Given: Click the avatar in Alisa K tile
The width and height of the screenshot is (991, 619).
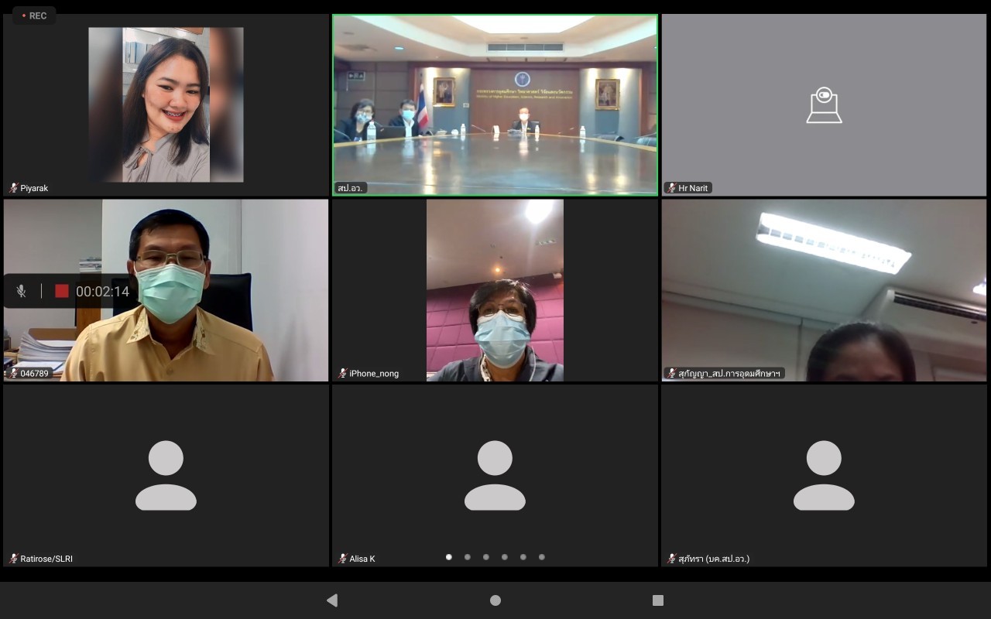Looking at the screenshot, I should click(495, 475).
